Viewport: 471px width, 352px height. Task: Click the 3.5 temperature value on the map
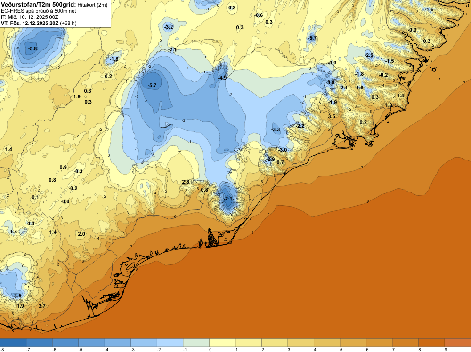tap(332, 116)
